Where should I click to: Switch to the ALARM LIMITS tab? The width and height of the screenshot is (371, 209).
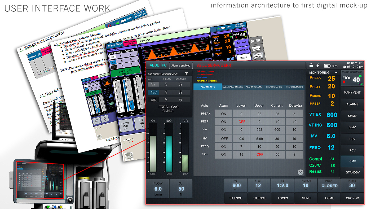[x=208, y=87]
